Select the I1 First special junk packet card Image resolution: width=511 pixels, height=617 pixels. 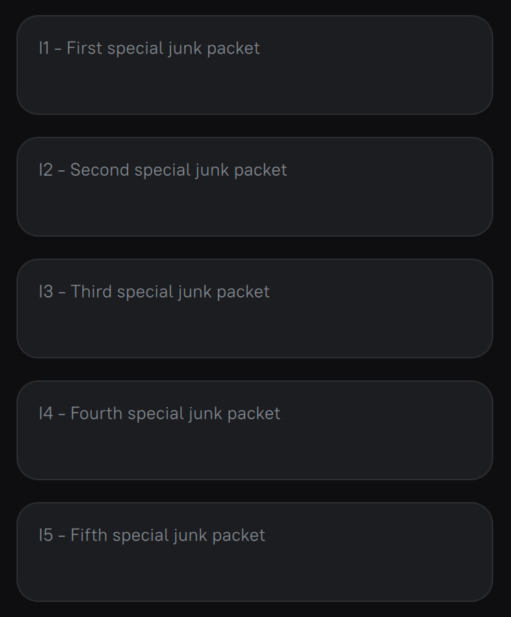(255, 65)
